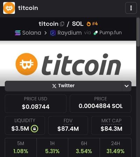Click the trending flame #4 badge
Image resolution: width=140 pixels, height=157 pixels.
[x=92, y=24]
